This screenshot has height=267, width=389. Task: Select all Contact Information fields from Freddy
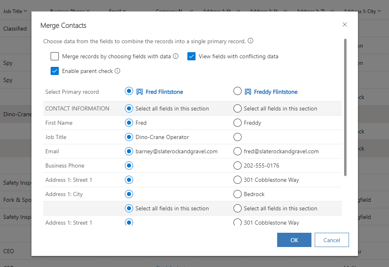point(238,108)
